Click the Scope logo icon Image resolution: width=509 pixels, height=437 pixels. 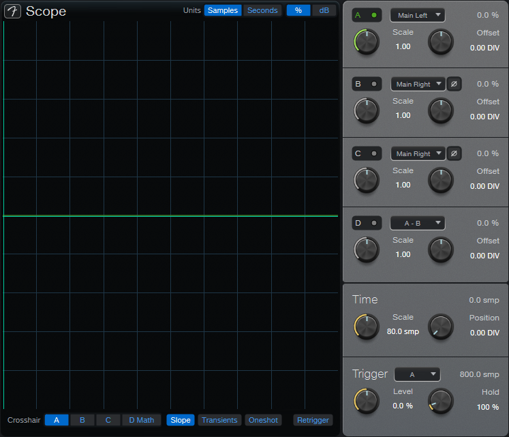point(13,12)
